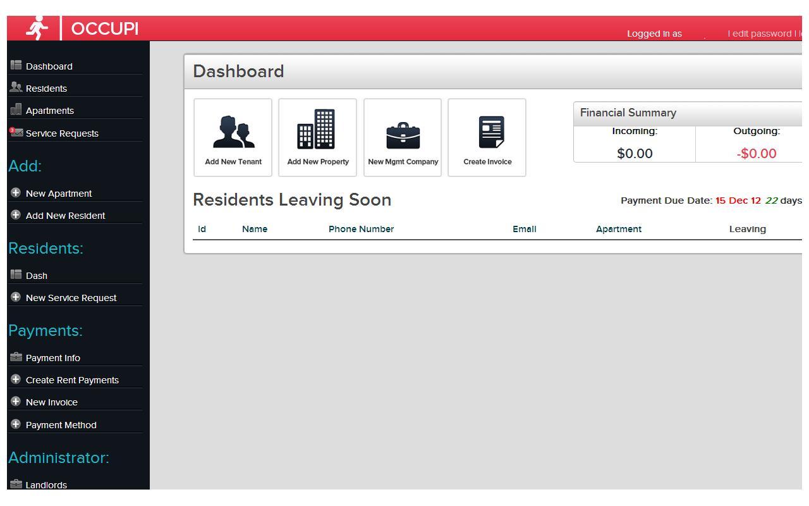This screenshot has width=809, height=506.
Task: Click the plus icon beside New Apartment
Action: coord(16,192)
